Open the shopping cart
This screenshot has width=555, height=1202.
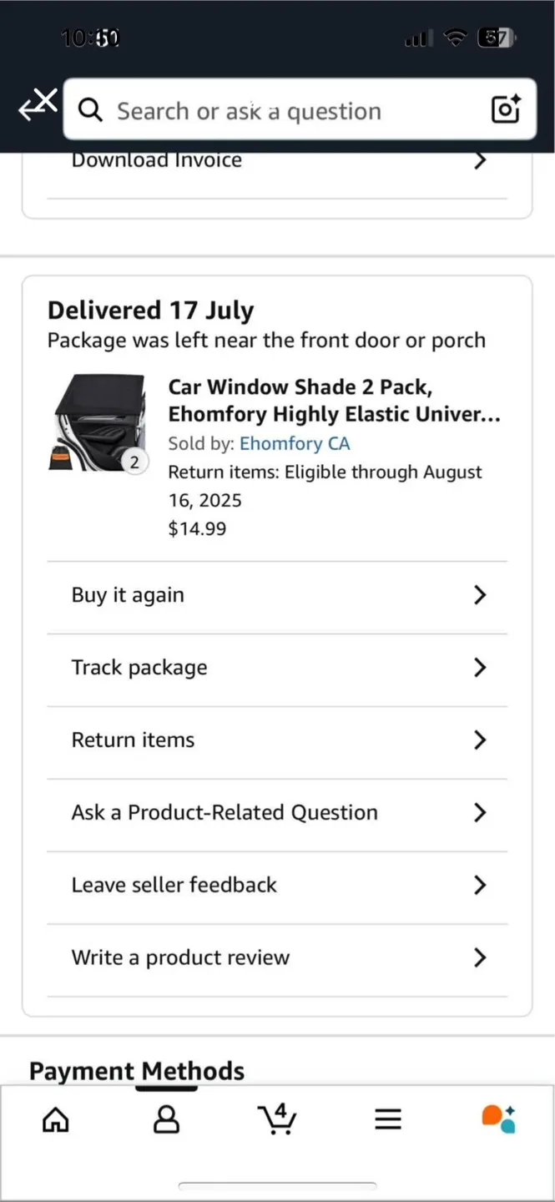coord(276,1119)
